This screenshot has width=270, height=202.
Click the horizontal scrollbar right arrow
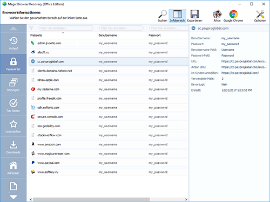(186, 199)
